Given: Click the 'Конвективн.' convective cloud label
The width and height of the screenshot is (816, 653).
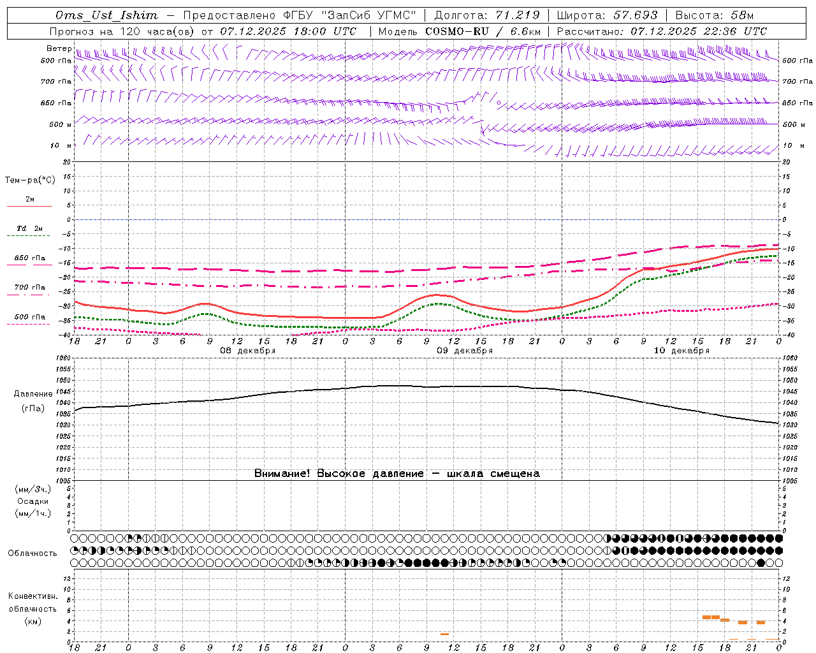Looking at the screenshot, I should (x=33, y=596).
